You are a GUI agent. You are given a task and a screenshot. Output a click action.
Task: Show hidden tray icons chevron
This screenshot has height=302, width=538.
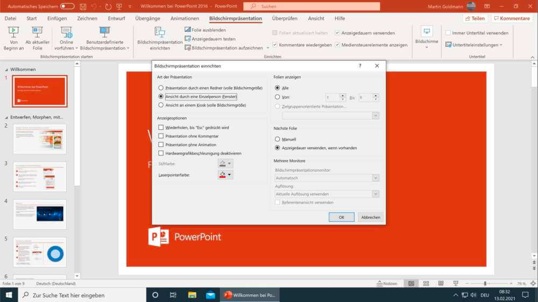(x=455, y=295)
